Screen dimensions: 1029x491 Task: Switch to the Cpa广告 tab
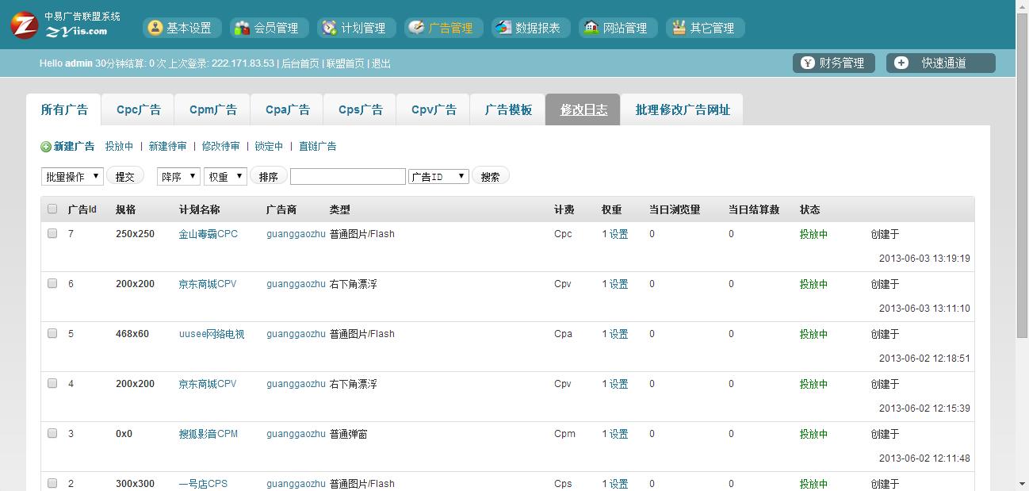pyautogui.click(x=288, y=109)
